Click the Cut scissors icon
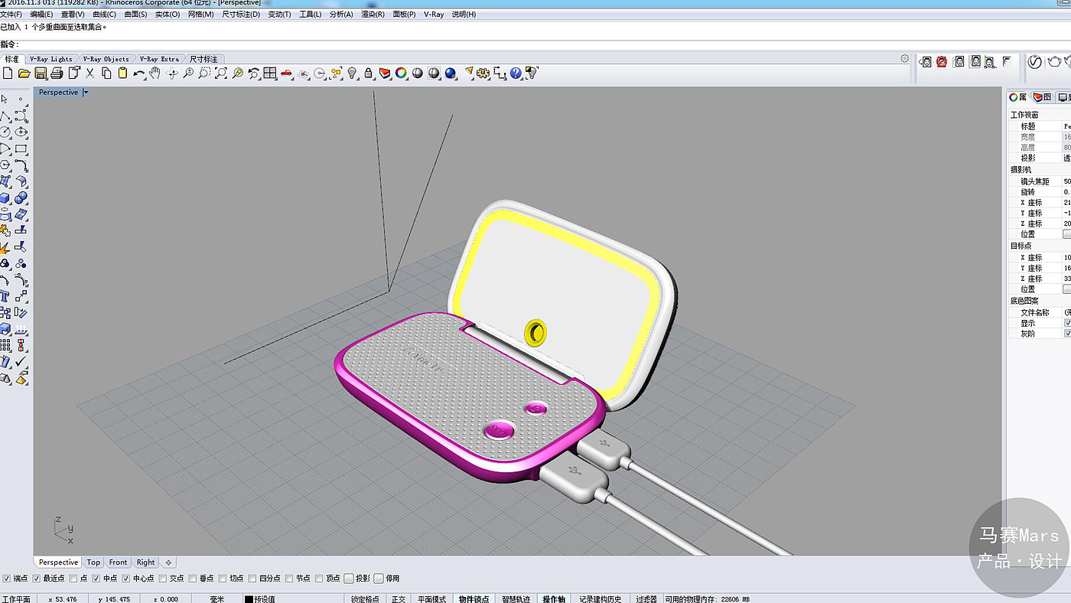This screenshot has width=1071, height=603. pos(90,73)
